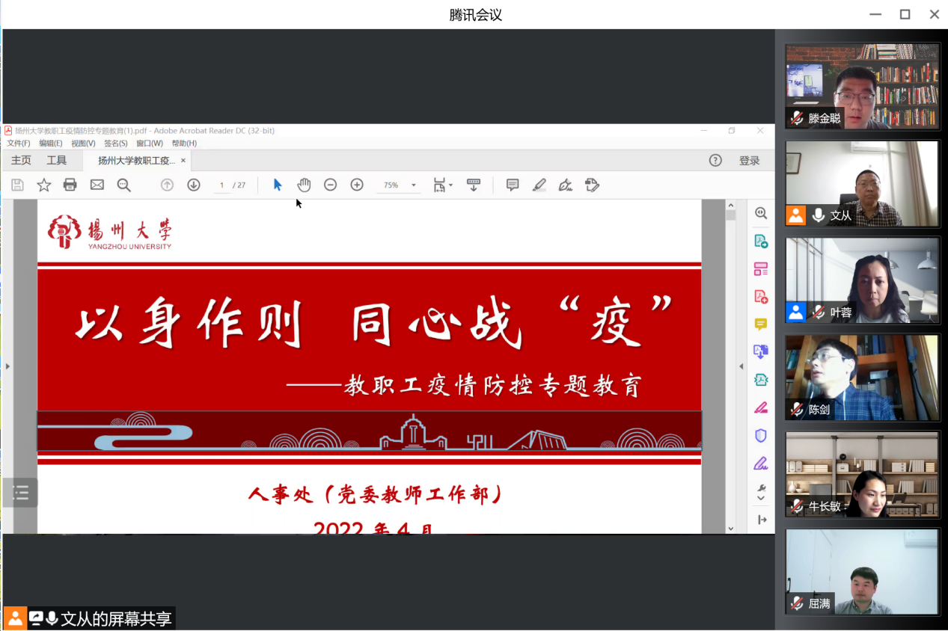The image size is (948, 631).
Task: Switch to the 工具 tab
Action: 57,160
